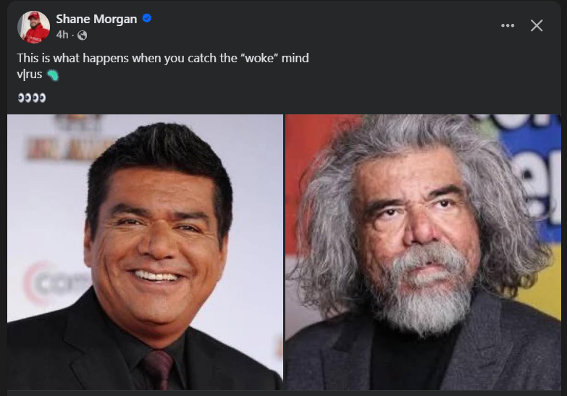Open the 4h timestamp link
The image size is (567, 396).
point(62,35)
